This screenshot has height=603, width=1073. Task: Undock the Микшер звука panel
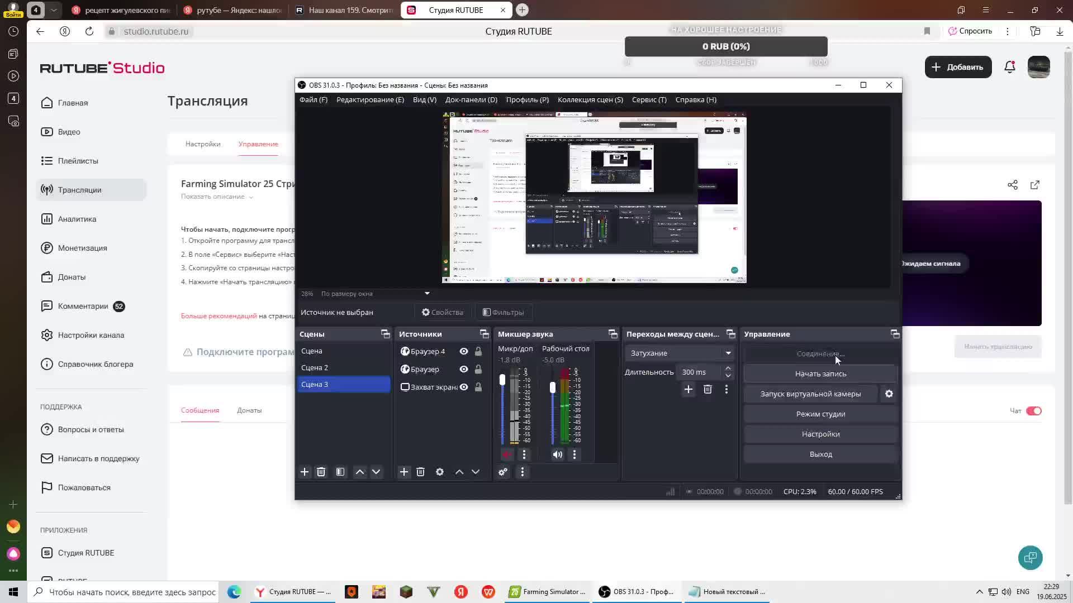coord(613,334)
